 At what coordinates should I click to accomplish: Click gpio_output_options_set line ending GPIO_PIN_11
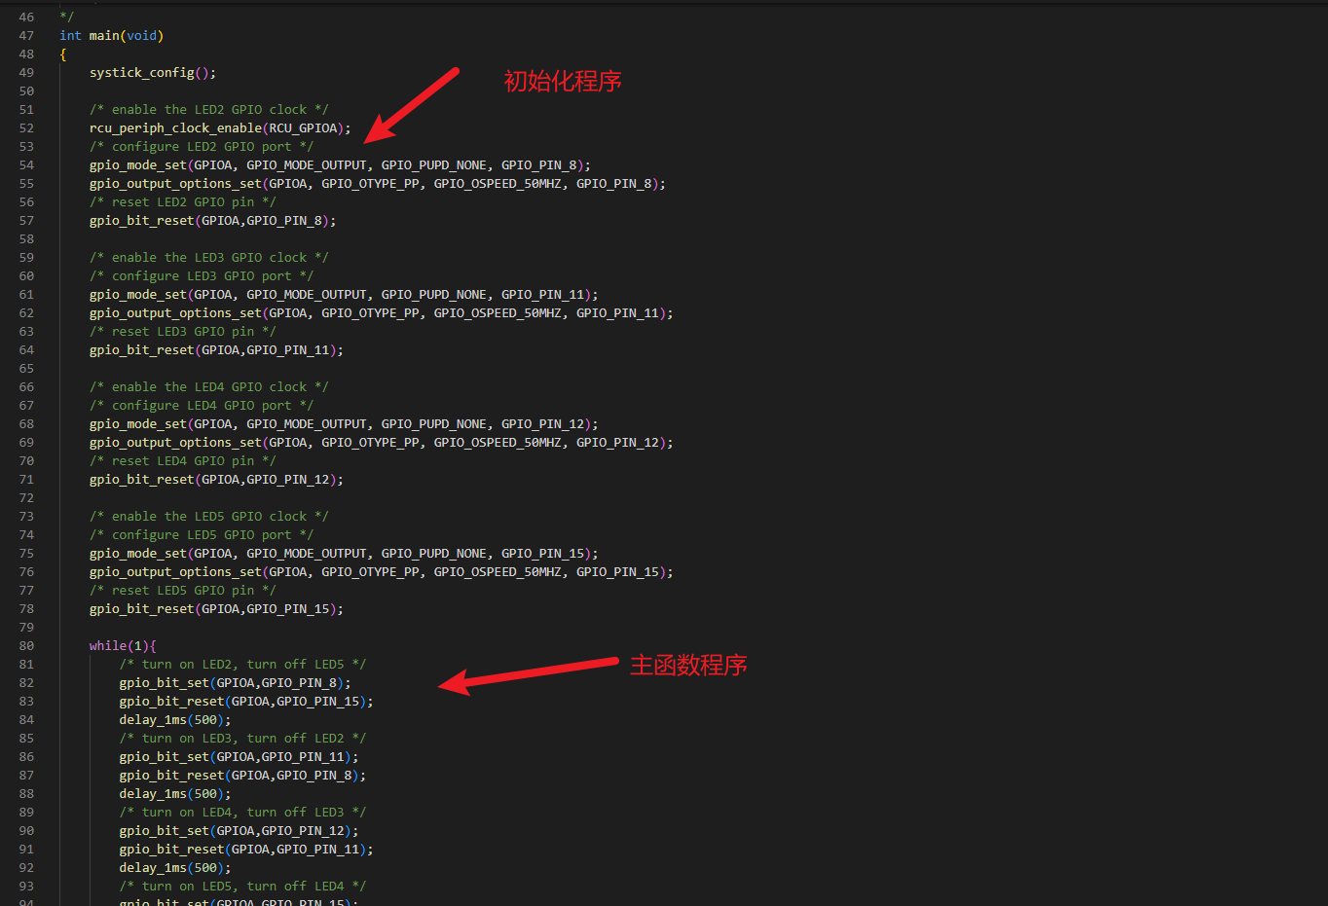click(382, 313)
